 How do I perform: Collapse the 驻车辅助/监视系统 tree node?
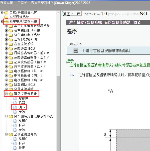(2, 21)
